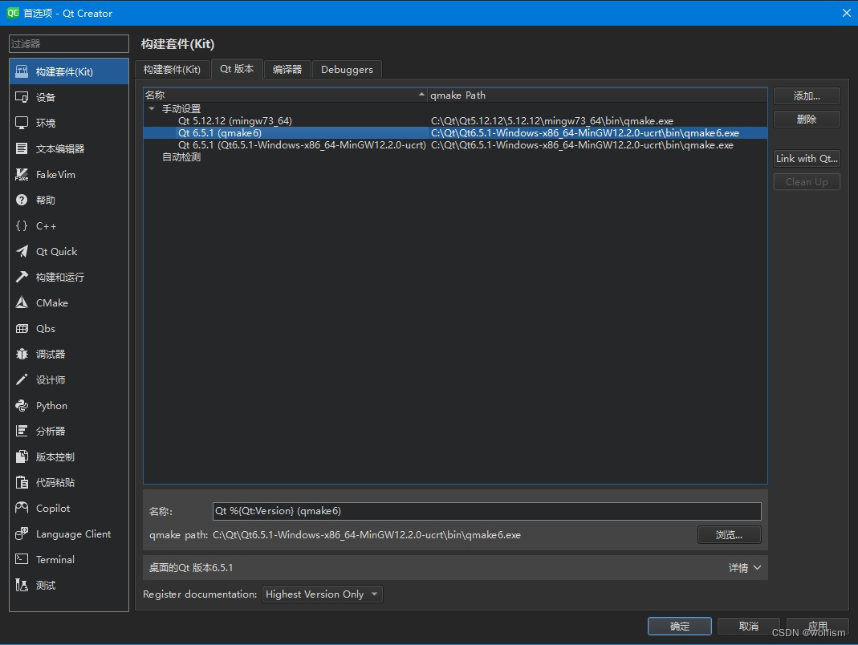Switch to the 编译器 tab
Screen dimensions: 858x645
pos(287,70)
